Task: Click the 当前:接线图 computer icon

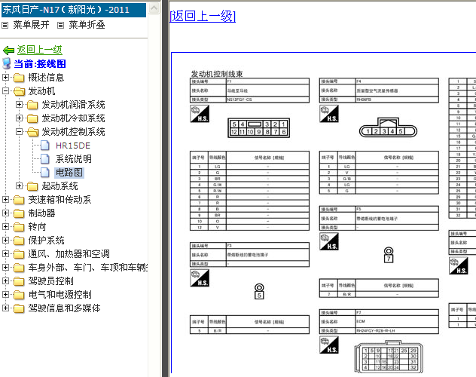Action: (x=7, y=64)
